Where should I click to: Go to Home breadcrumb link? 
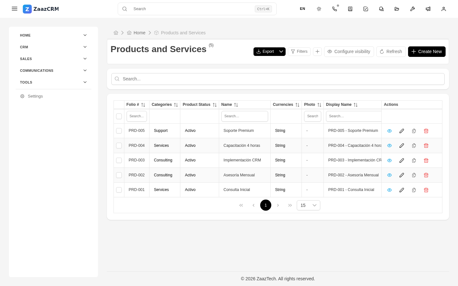(136, 33)
